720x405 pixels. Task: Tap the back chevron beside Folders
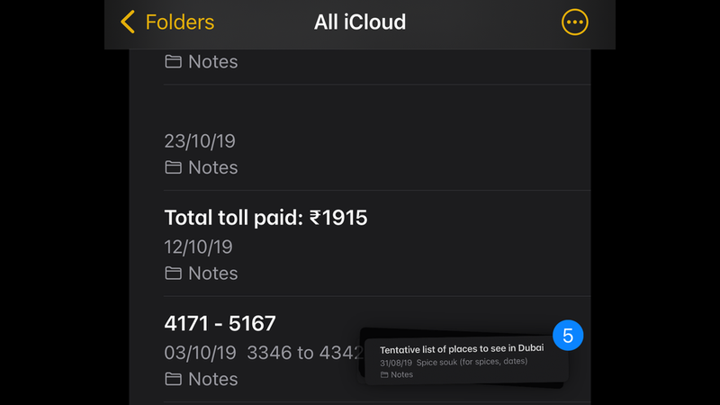pyautogui.click(x=128, y=22)
